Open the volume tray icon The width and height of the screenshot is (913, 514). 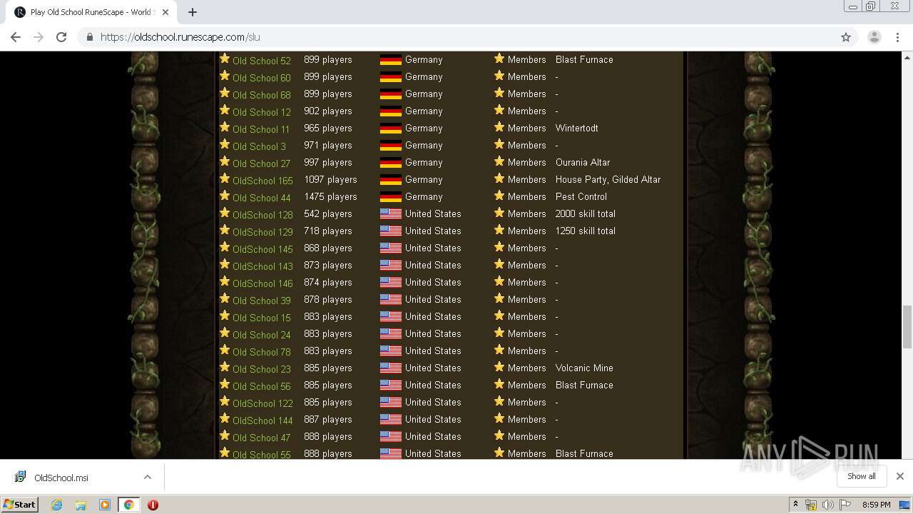827,505
